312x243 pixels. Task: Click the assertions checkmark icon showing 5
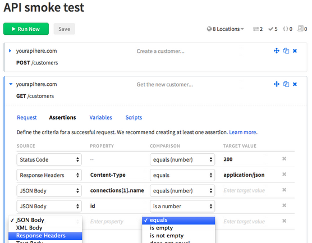[x=273, y=29]
